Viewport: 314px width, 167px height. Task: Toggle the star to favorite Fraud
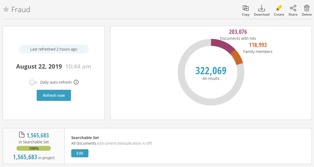tap(6, 9)
